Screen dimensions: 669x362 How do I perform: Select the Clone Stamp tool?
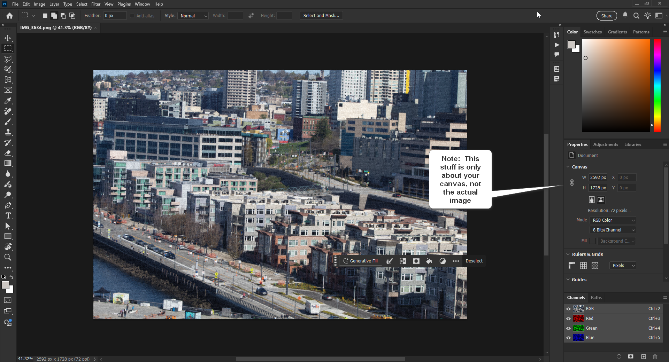tap(8, 132)
